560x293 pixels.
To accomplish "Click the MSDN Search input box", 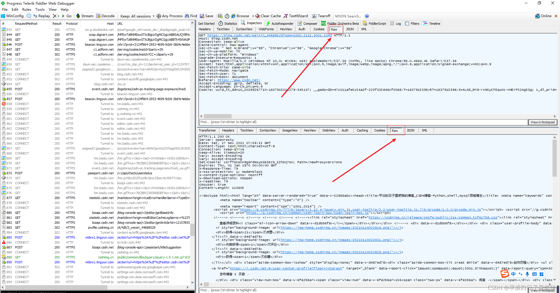I will point(348,16).
